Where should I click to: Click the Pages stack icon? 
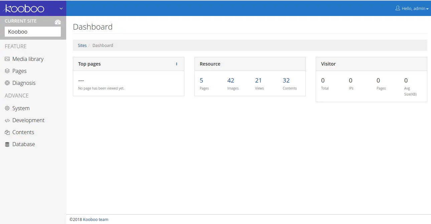pyautogui.click(x=7, y=71)
